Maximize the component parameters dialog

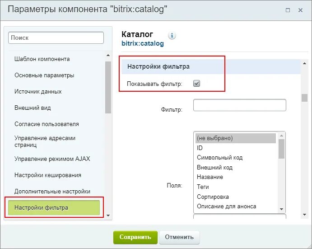coord(288,10)
